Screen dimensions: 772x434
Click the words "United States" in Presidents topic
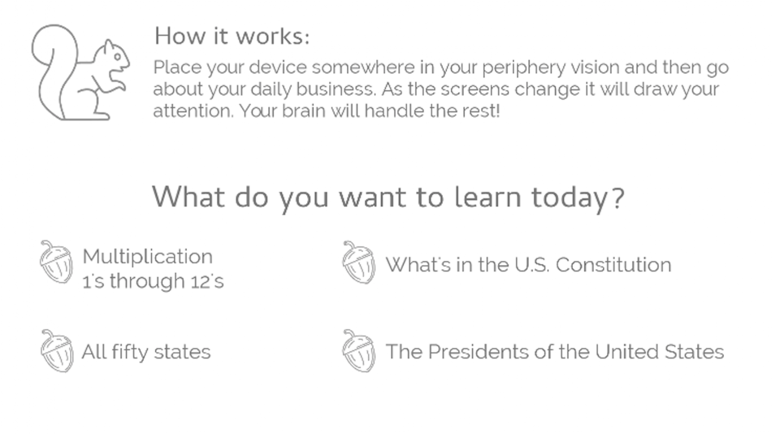[x=659, y=352]
